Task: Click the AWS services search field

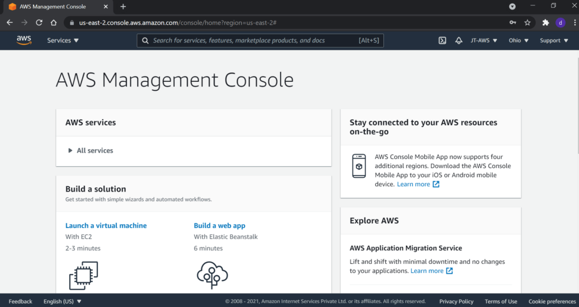Action: click(x=261, y=41)
